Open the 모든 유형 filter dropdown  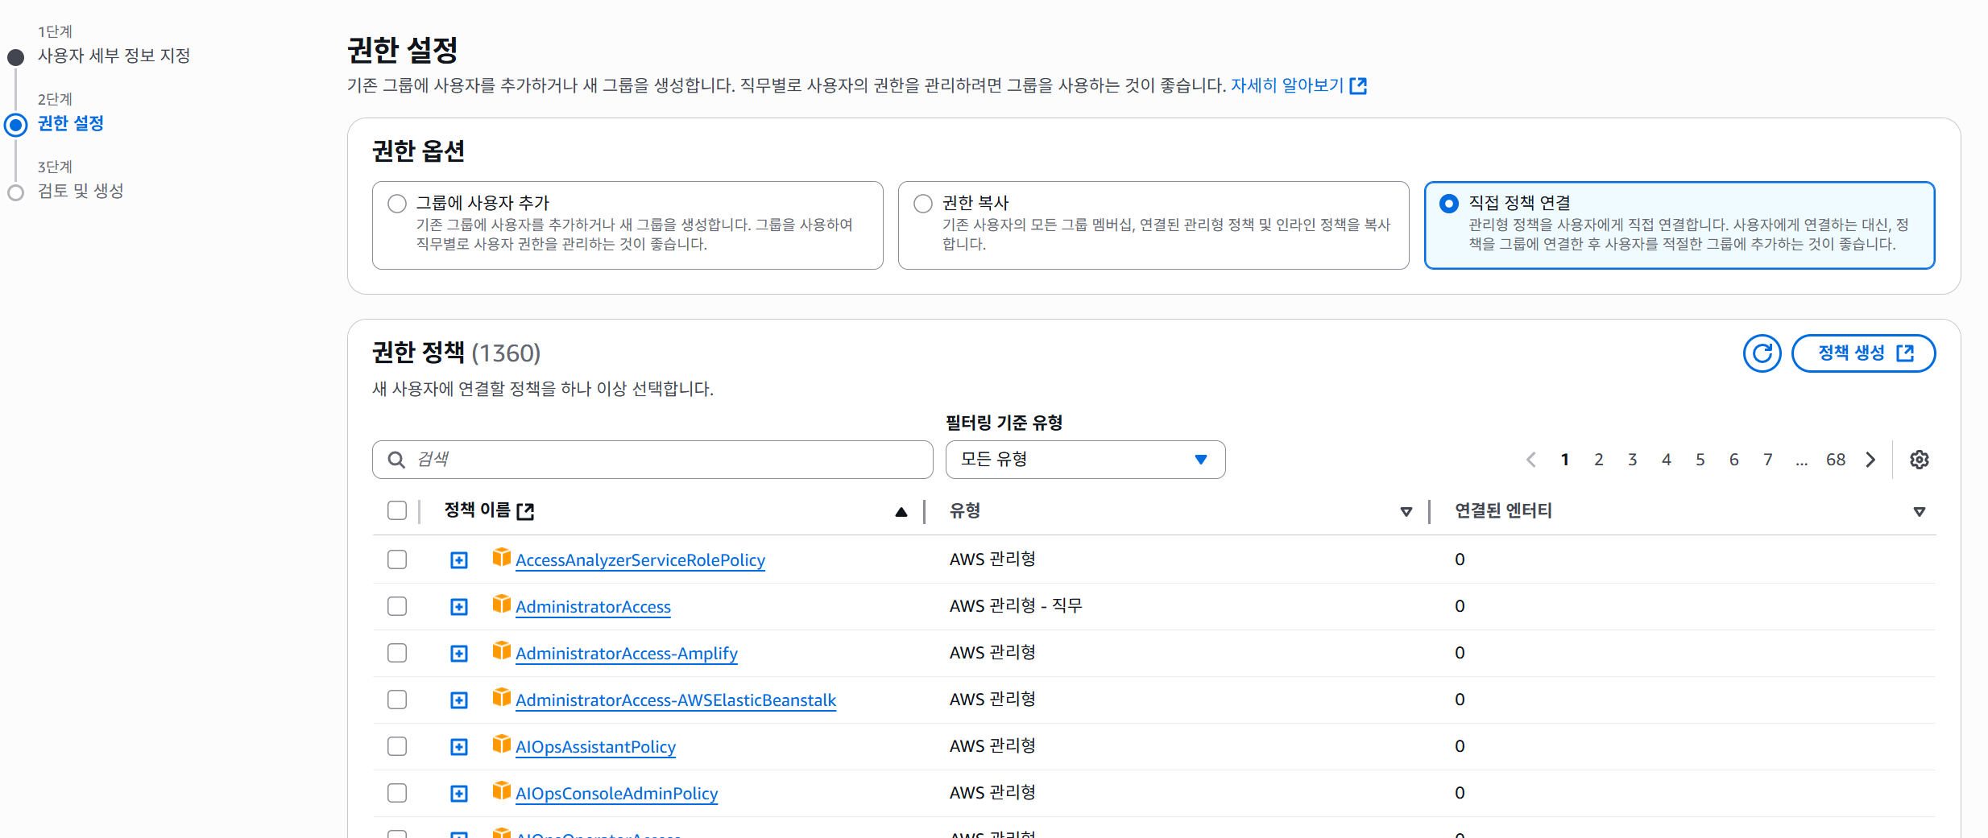click(1085, 460)
